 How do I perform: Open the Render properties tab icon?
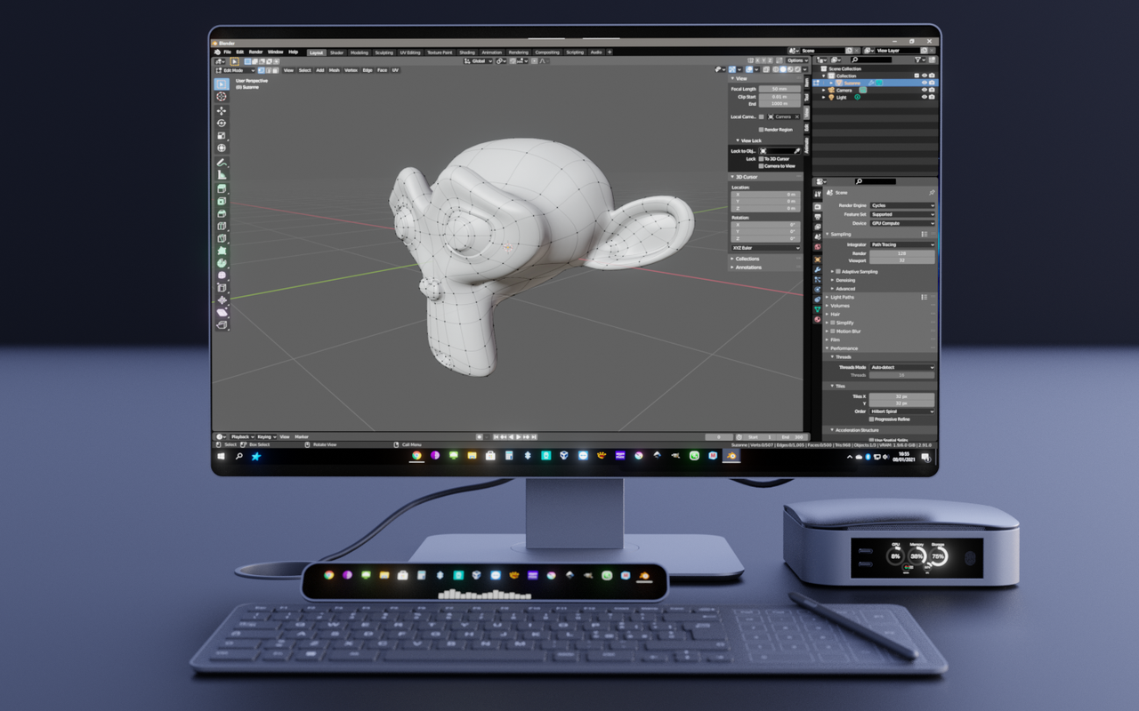tap(818, 206)
